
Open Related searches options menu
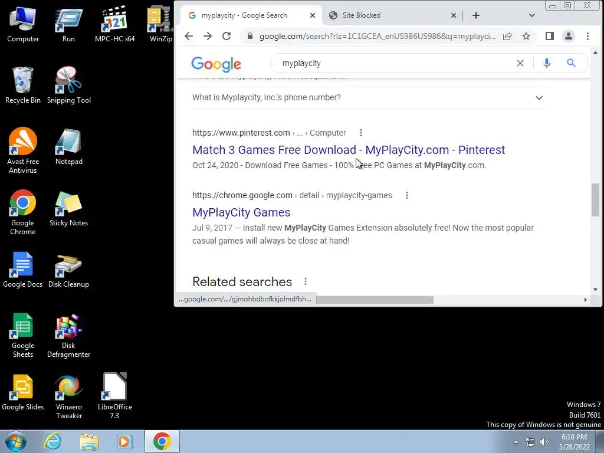[306, 281]
